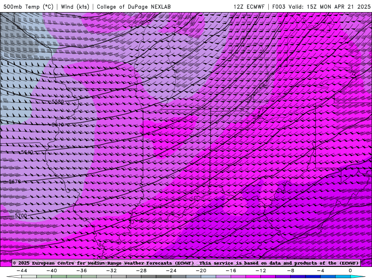Click the ECMWF copyright notice banner

click(186, 263)
